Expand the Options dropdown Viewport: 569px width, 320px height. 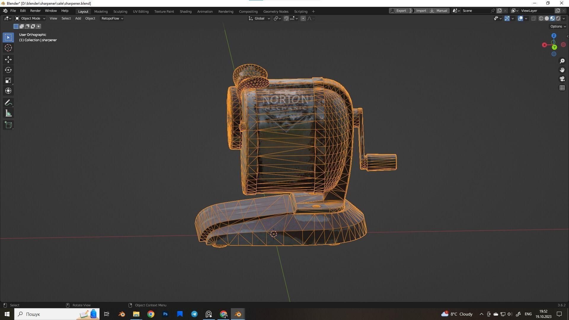[x=558, y=26]
